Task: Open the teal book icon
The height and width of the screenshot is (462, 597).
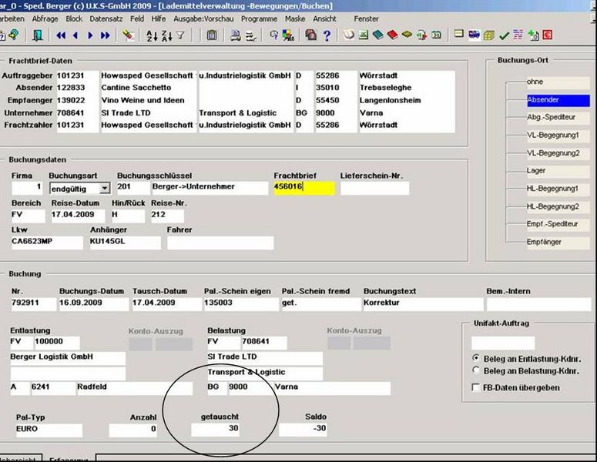Action: coord(378,35)
